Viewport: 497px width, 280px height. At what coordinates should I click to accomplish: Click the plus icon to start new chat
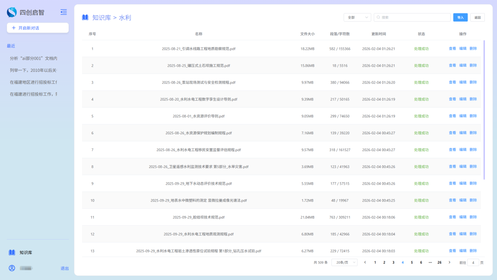(x=14, y=28)
